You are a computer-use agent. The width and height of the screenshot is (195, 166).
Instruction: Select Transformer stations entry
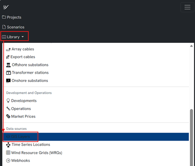[30, 72]
